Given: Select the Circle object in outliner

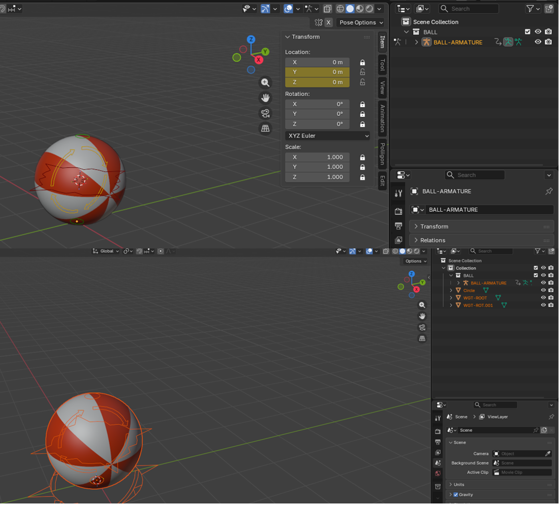Looking at the screenshot, I should [x=469, y=291].
